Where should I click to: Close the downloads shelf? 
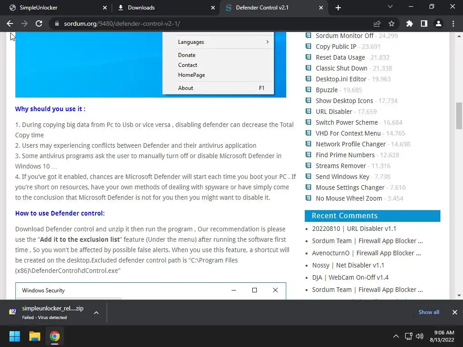(455, 312)
